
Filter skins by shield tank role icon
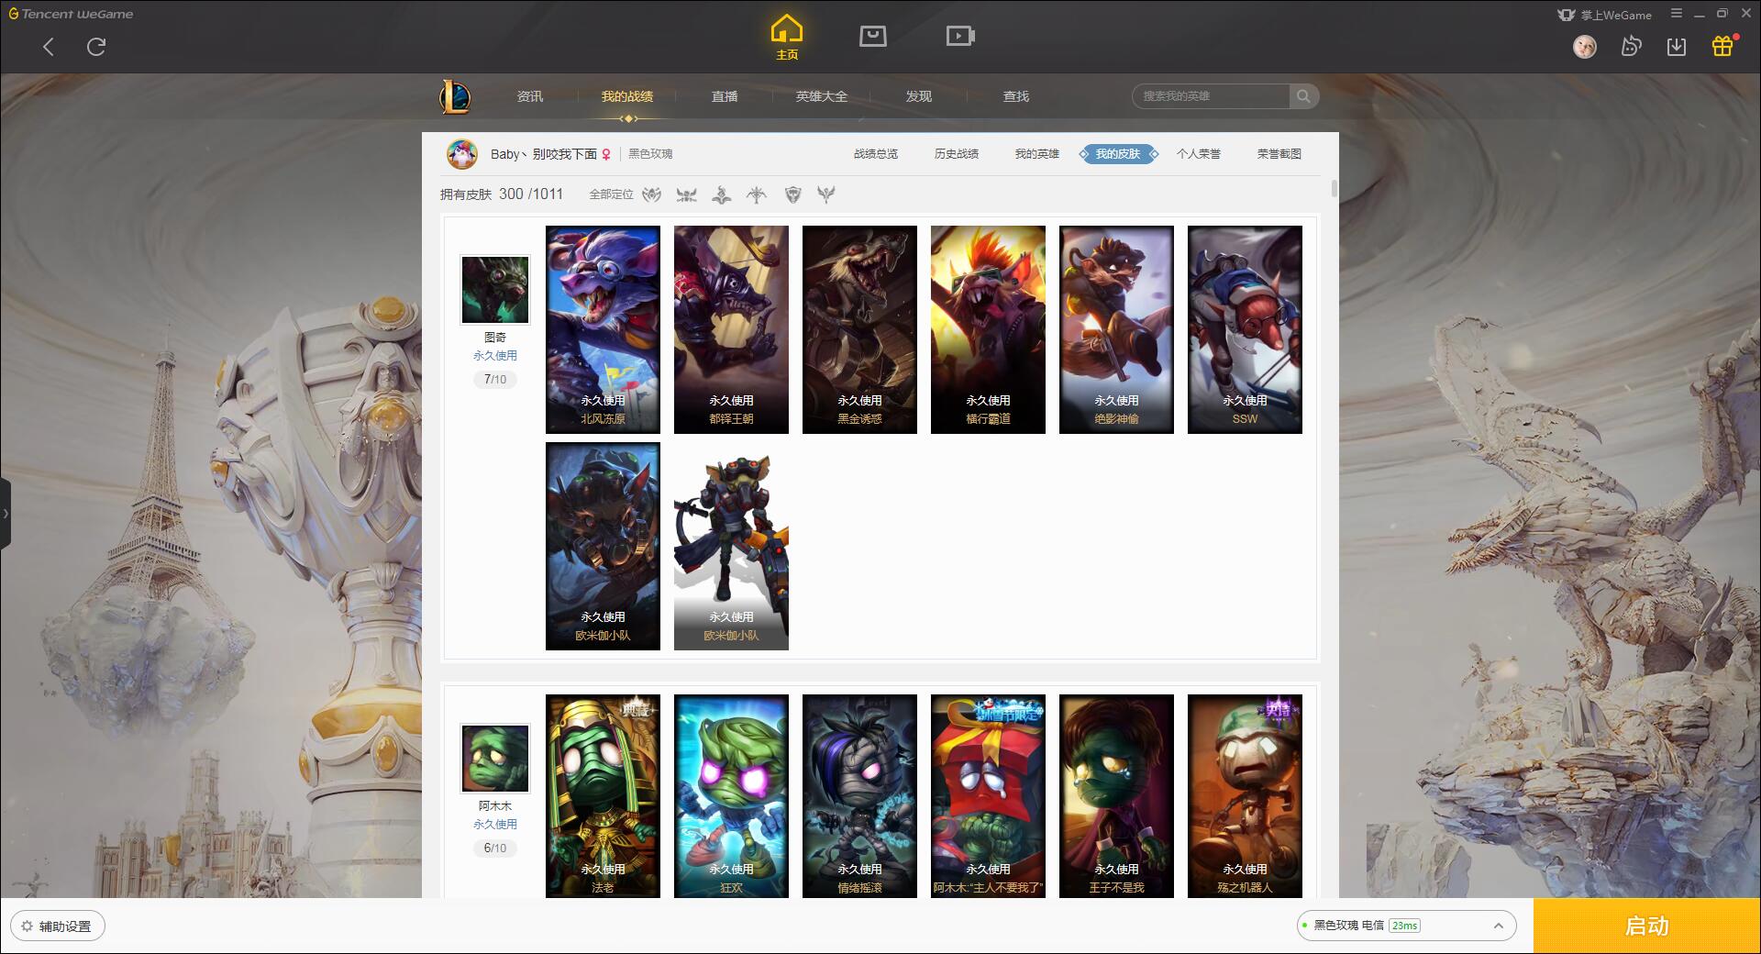pos(792,194)
